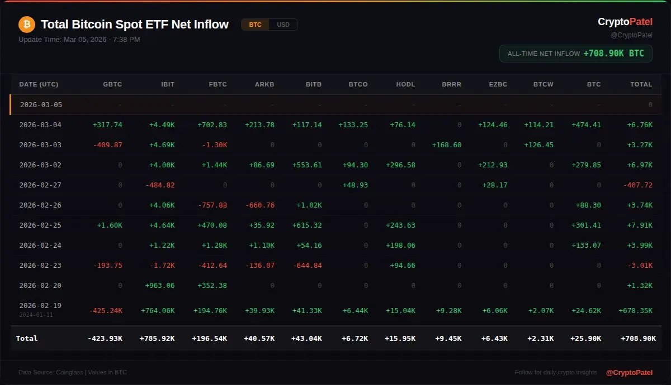Screen dimensions: 671x385
Task: Open the @CryptoPatel handle under the logo
Action: (x=631, y=35)
